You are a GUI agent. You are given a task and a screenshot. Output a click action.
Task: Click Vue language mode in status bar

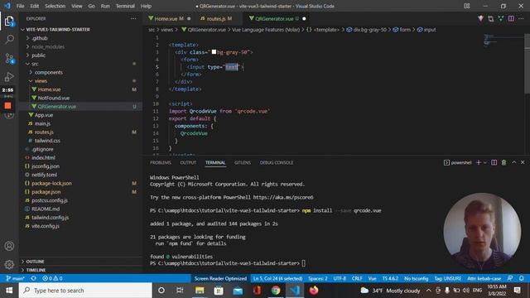pos(372,278)
